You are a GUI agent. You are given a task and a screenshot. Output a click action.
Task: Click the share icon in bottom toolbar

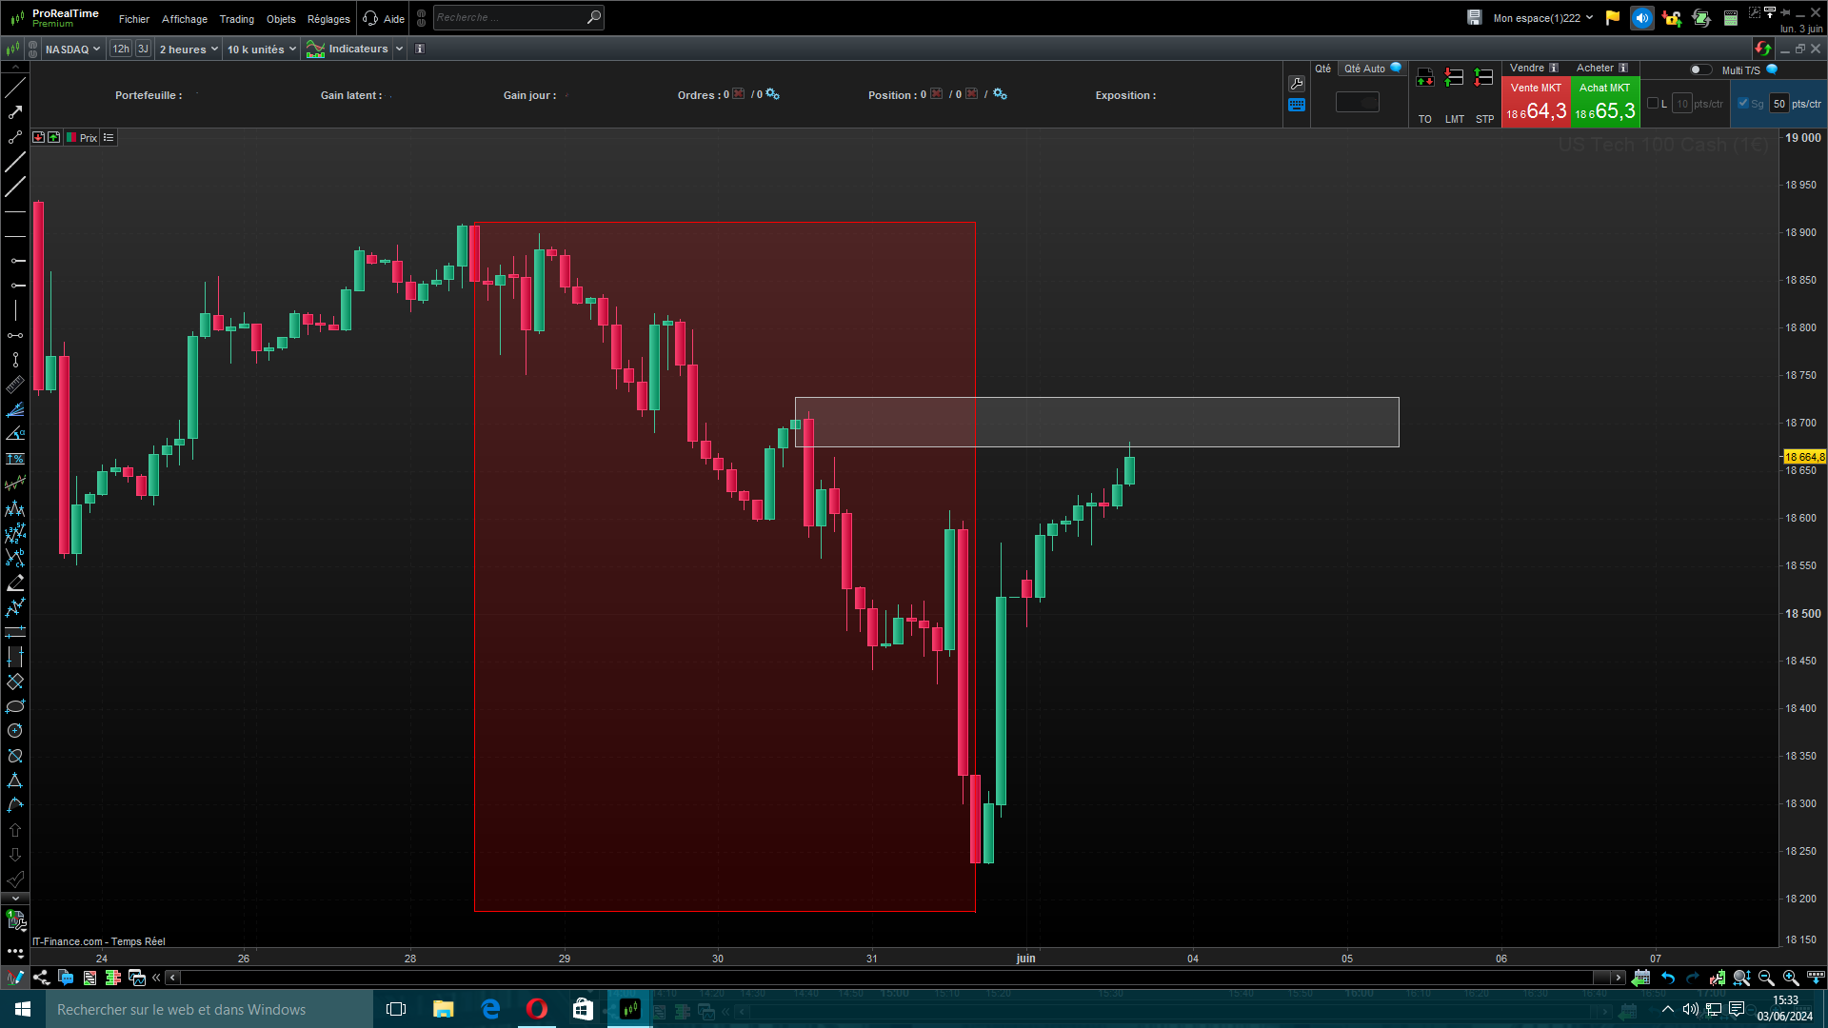point(41,978)
